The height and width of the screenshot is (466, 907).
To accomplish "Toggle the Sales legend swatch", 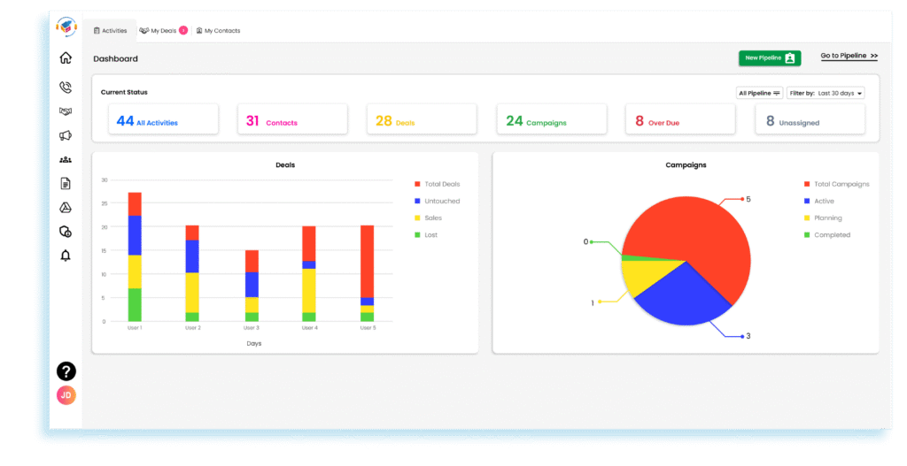I will click(417, 218).
